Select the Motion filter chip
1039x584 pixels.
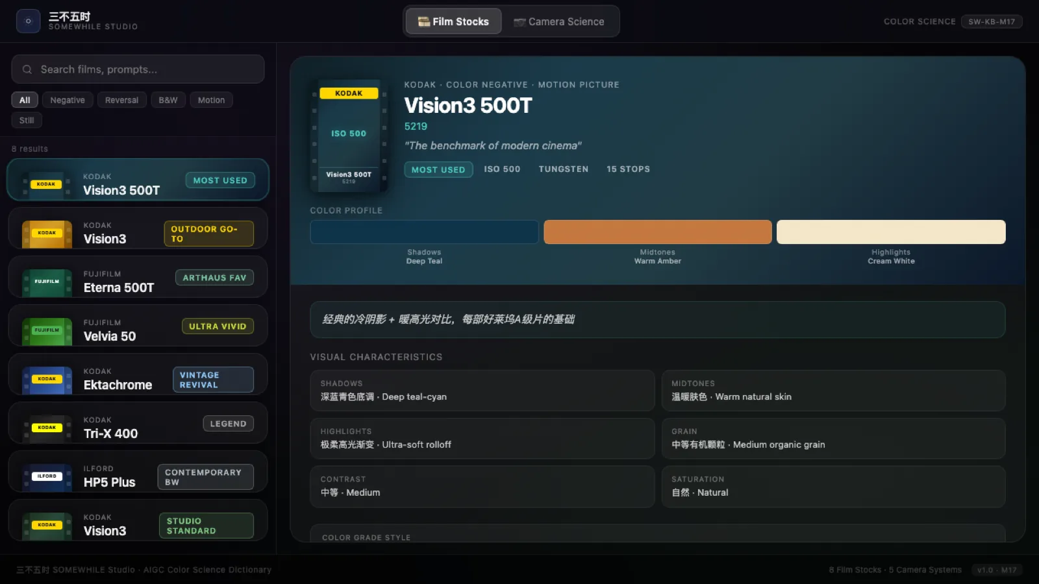coord(211,100)
